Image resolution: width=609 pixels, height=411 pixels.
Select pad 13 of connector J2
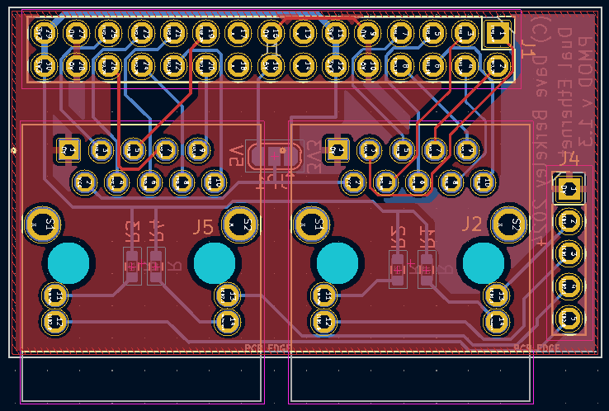(496, 295)
